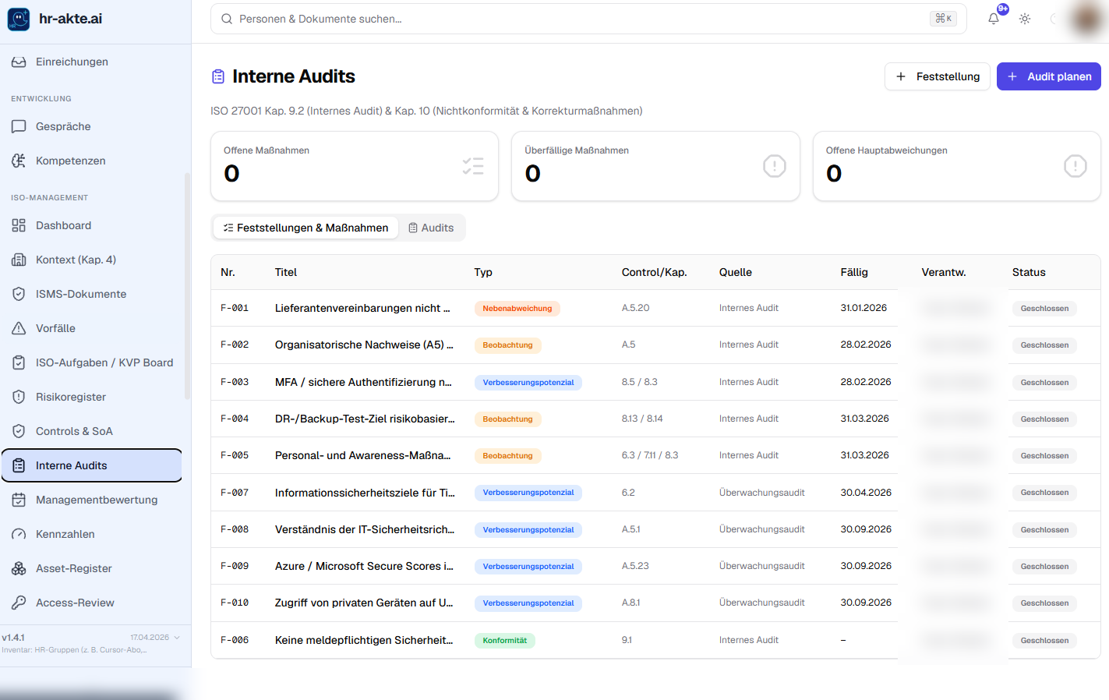
Task: Click the Risikoregister shield icon in sidebar
Action: 19,397
